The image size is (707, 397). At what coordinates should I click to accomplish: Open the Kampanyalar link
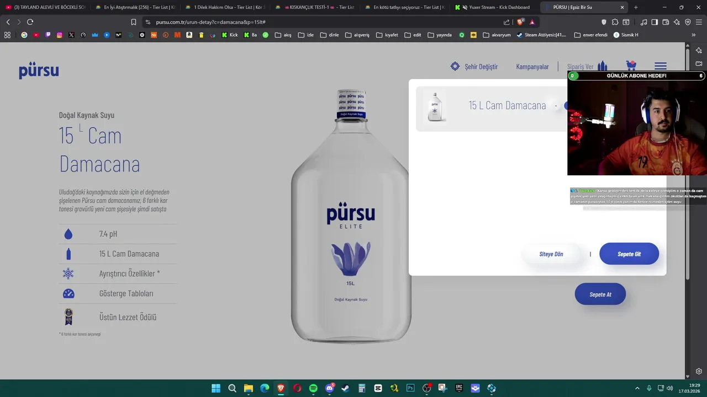[532, 67]
